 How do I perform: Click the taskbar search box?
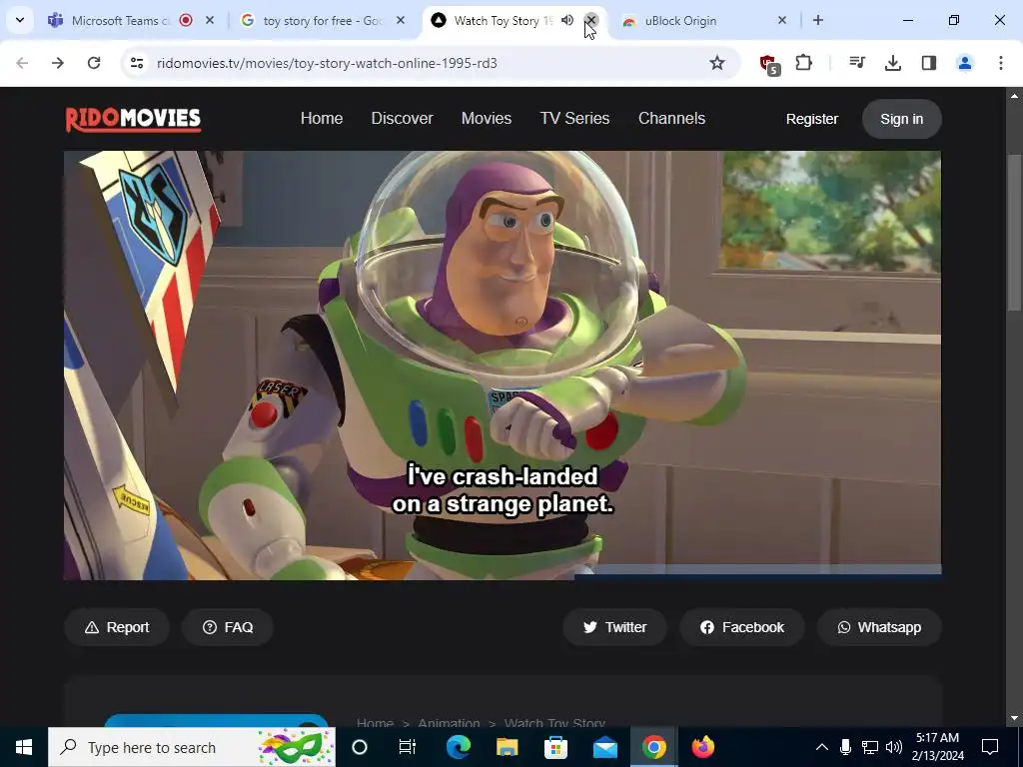click(192, 747)
